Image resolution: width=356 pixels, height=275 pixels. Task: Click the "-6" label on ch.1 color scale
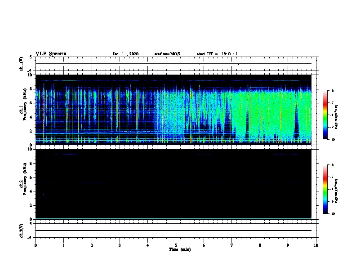(x=332, y=90)
